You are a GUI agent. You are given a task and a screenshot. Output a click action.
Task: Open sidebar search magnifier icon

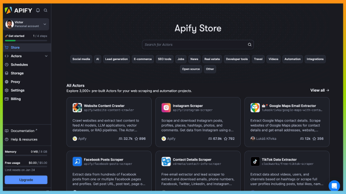coord(45,10)
